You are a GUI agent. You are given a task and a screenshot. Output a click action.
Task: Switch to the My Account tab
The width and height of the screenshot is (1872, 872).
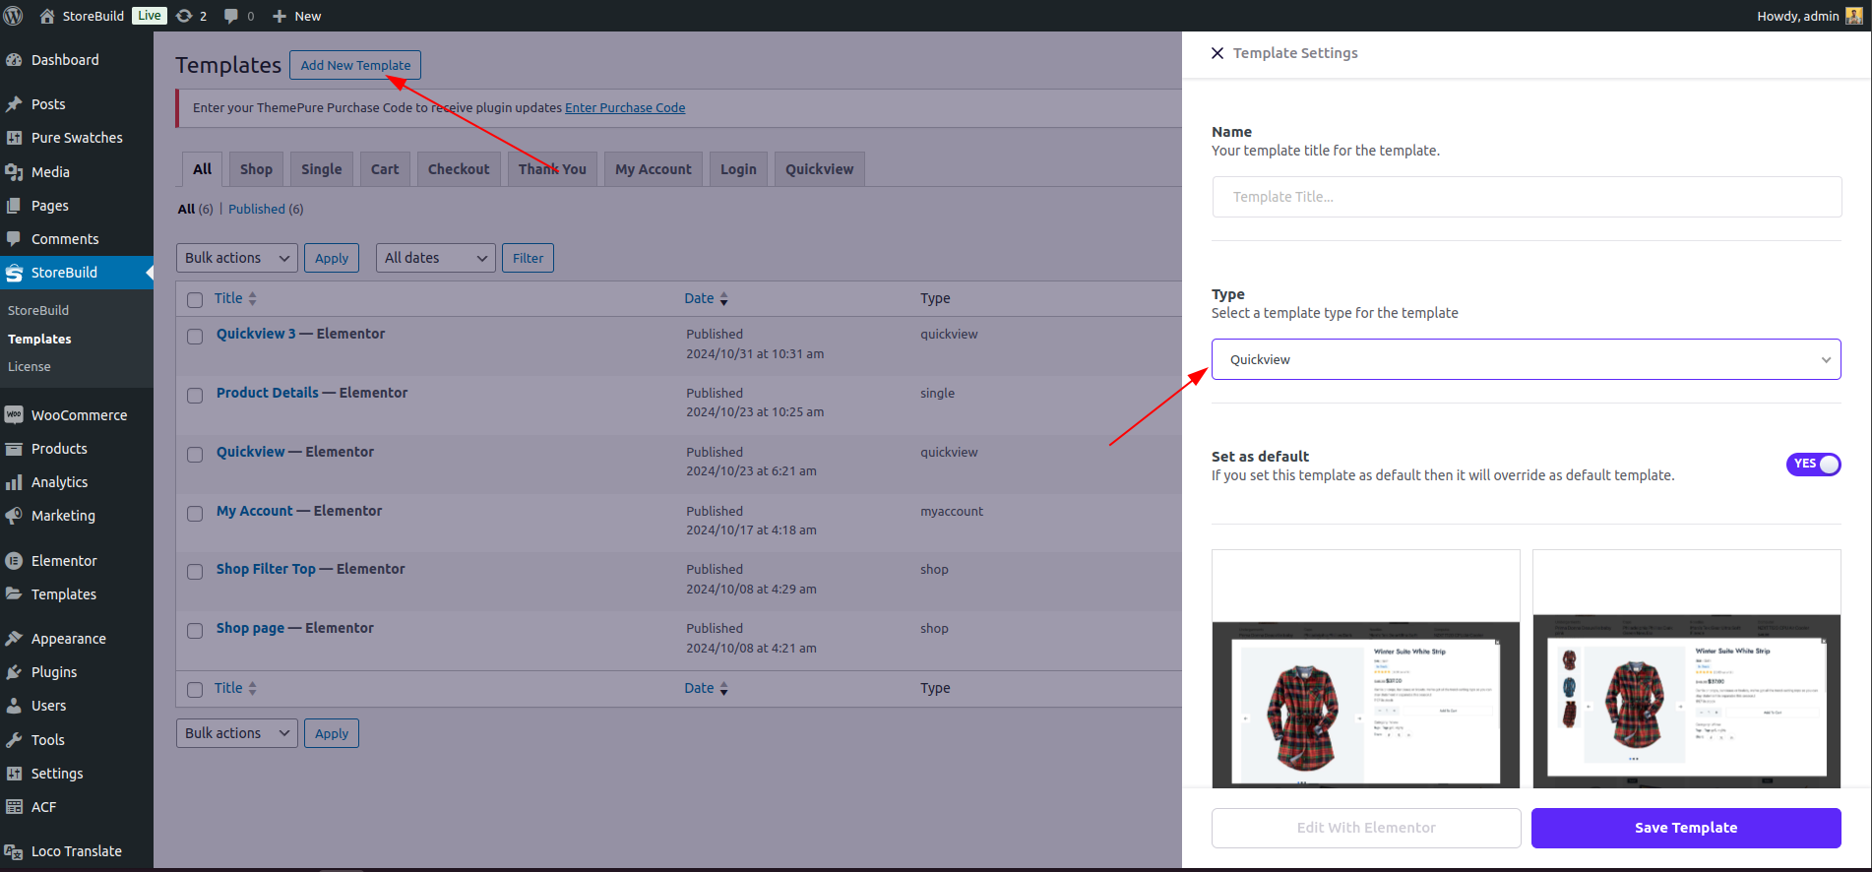654,169
